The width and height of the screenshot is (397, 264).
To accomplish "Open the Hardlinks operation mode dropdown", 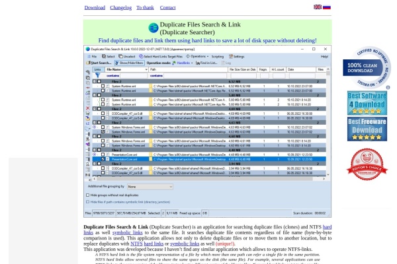I will [x=183, y=63].
